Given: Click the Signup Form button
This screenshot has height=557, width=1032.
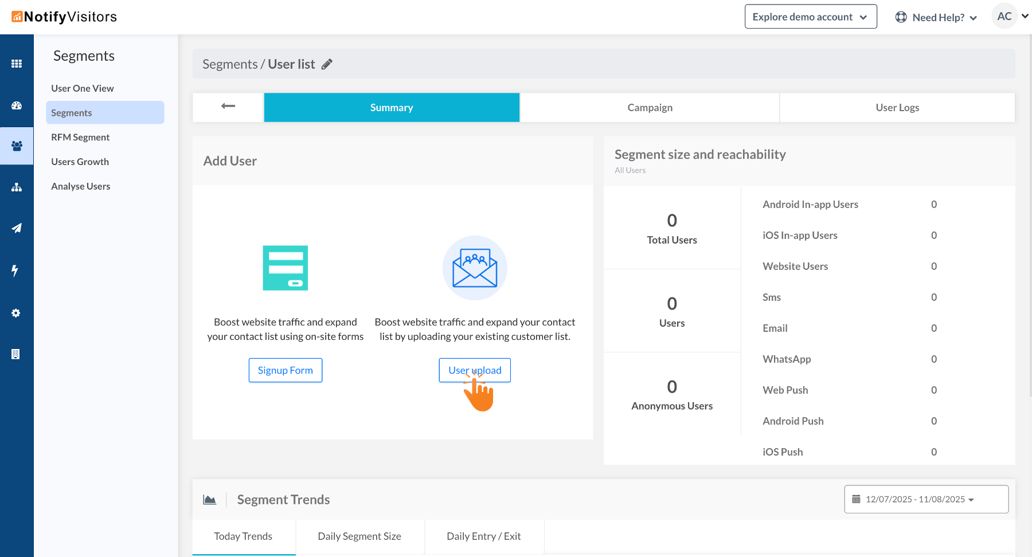Looking at the screenshot, I should (x=286, y=370).
